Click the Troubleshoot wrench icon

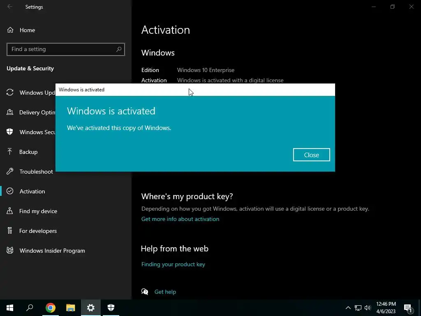10,172
